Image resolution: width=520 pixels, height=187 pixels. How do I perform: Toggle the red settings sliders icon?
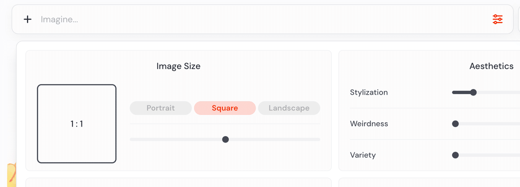[497, 19]
